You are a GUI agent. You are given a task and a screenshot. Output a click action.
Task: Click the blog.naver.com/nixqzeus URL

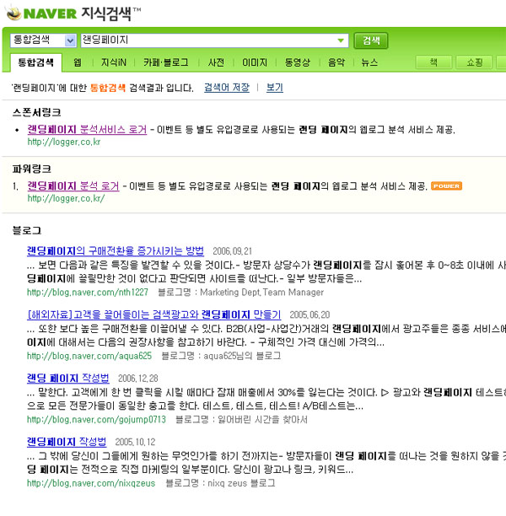pyautogui.click(x=91, y=483)
